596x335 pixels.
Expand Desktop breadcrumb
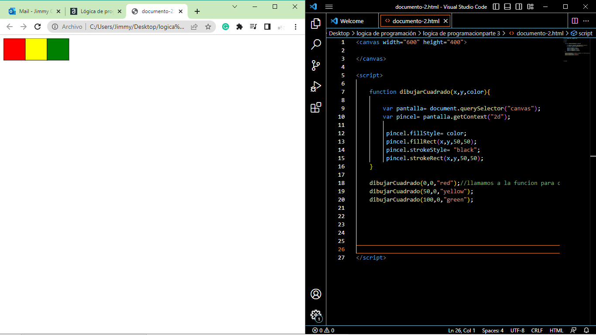(x=339, y=33)
